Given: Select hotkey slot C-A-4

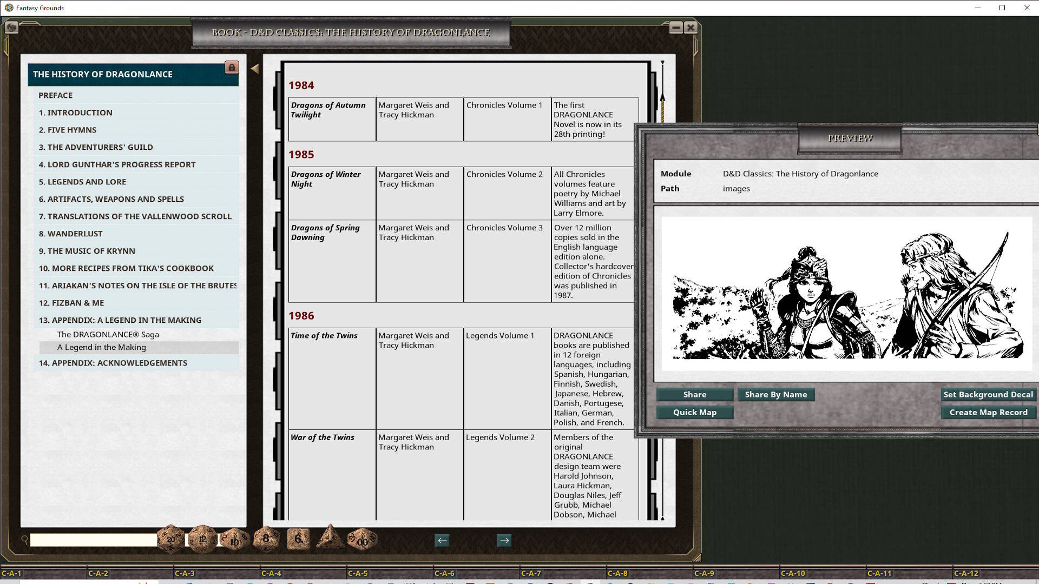Looking at the screenshot, I should tap(303, 573).
